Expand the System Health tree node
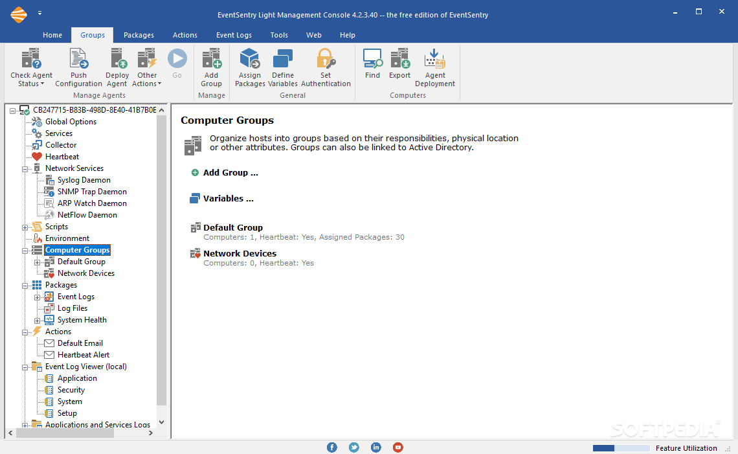The height and width of the screenshot is (454, 738). (37, 321)
